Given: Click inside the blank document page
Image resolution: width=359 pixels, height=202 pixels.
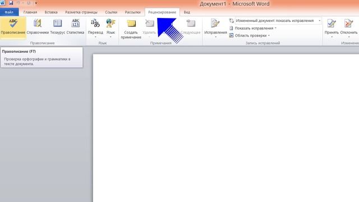Looking at the screenshot, I should point(225,128).
